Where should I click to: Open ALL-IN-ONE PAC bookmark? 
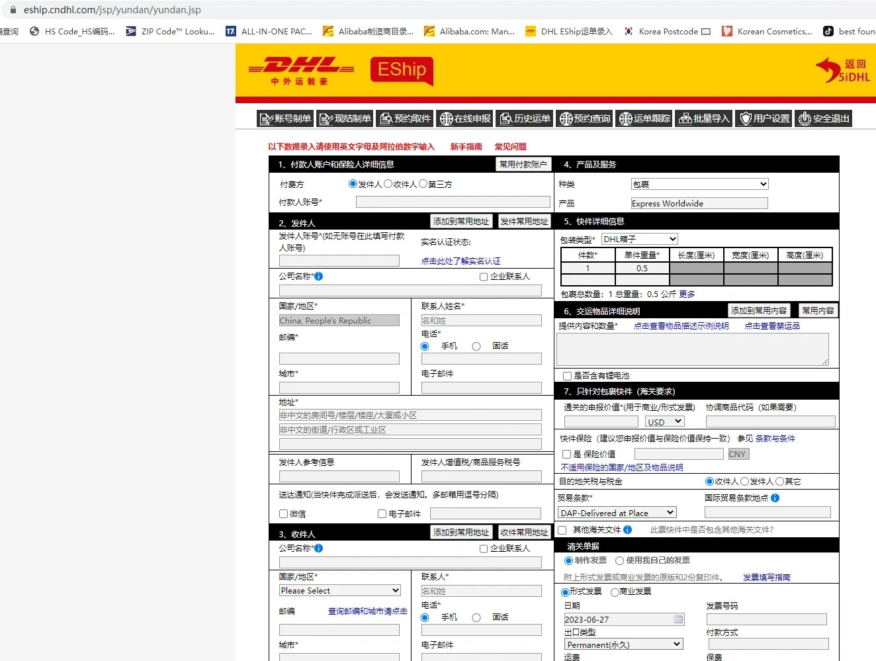269,31
